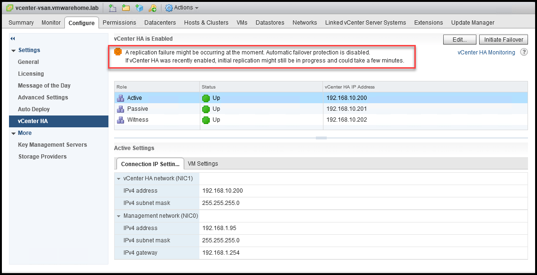Select the Configure tab
The image size is (537, 275).
(x=81, y=23)
